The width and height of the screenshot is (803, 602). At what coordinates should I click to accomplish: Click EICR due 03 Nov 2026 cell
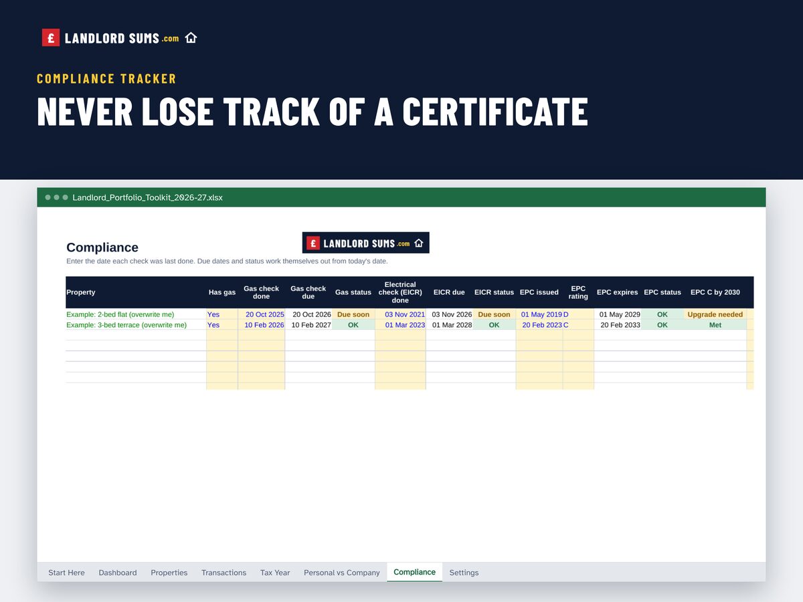point(450,314)
